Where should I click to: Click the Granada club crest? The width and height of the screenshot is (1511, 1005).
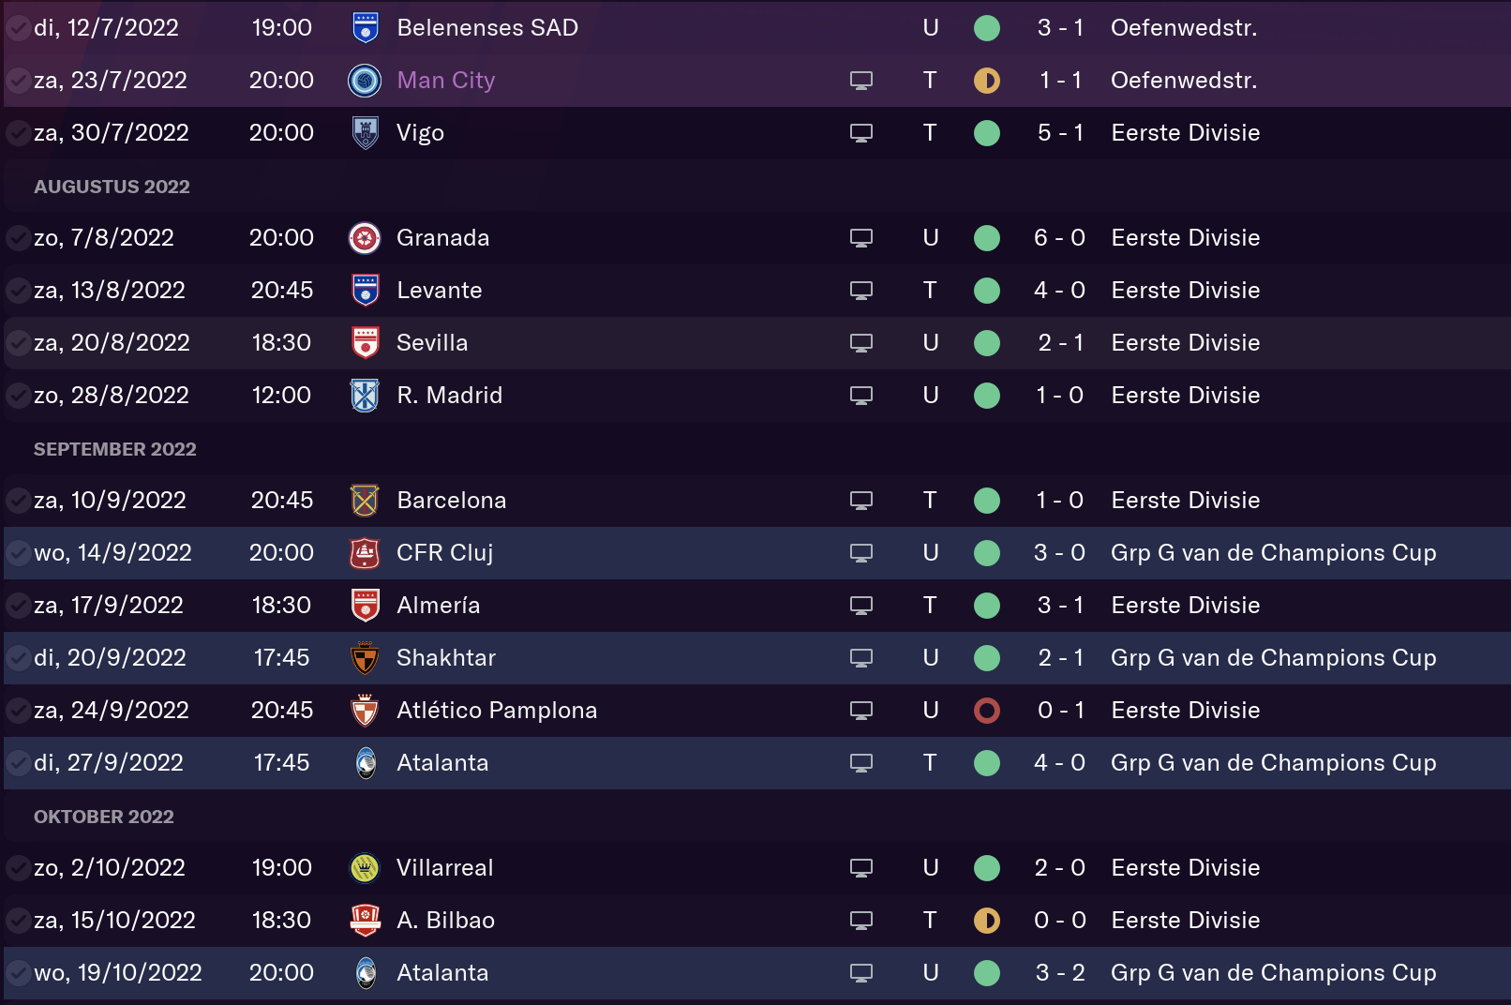365,238
